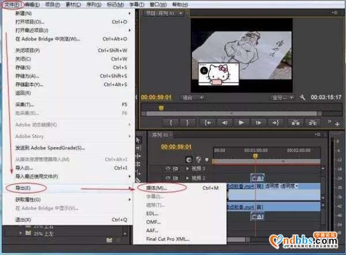Image resolution: width=346 pixels, height=255 pixels.
Task: Toggle sync lock of 视频 3 track
Action: click(175, 168)
